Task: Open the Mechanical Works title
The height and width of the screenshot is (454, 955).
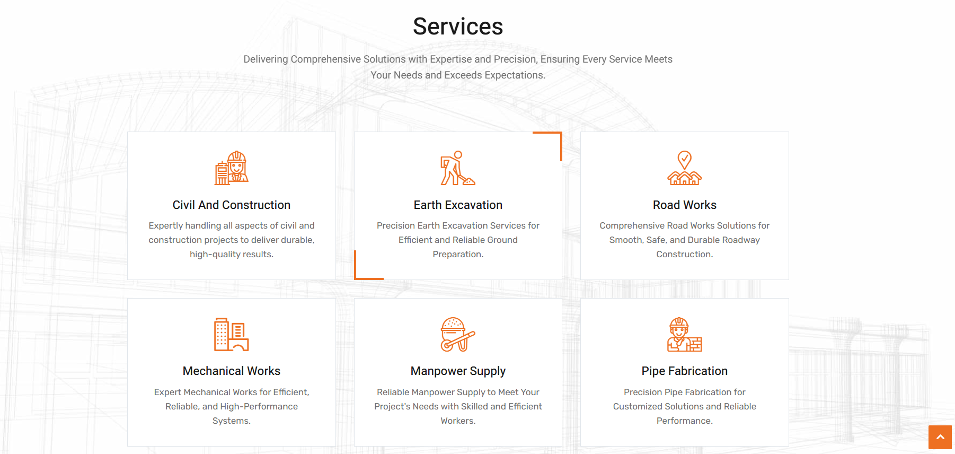Action: (x=232, y=371)
